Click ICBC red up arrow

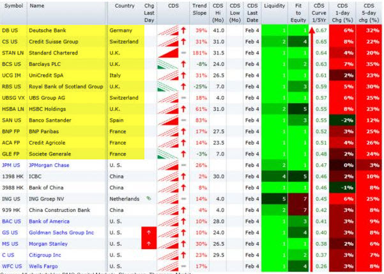point(183,177)
